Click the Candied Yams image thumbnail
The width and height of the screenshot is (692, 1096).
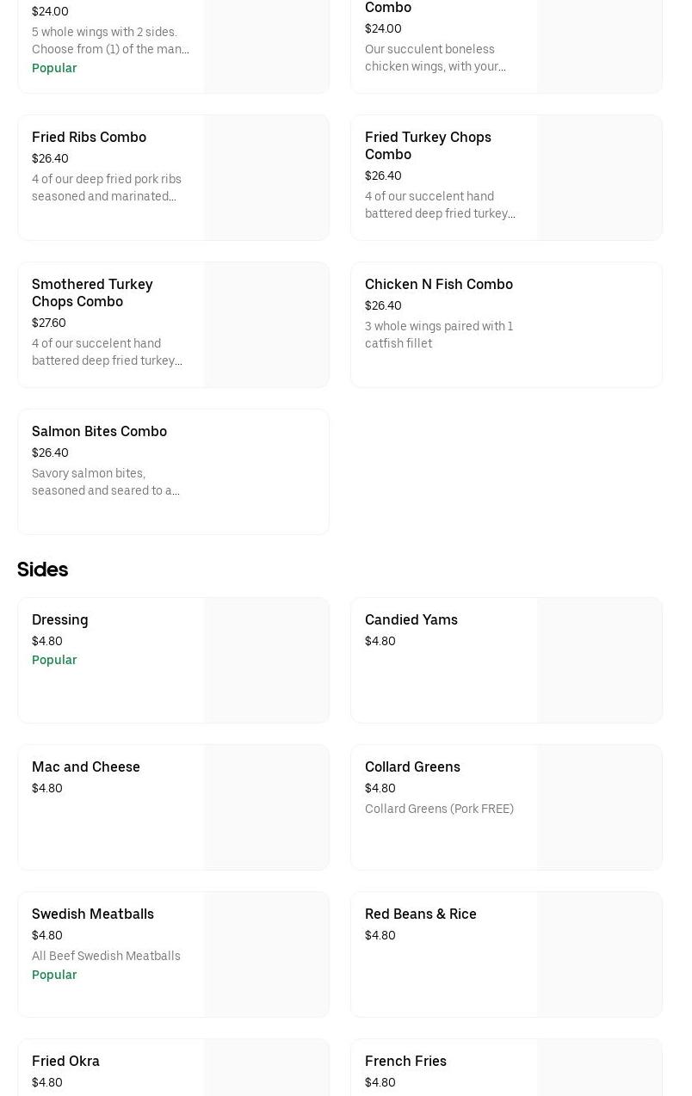click(599, 661)
